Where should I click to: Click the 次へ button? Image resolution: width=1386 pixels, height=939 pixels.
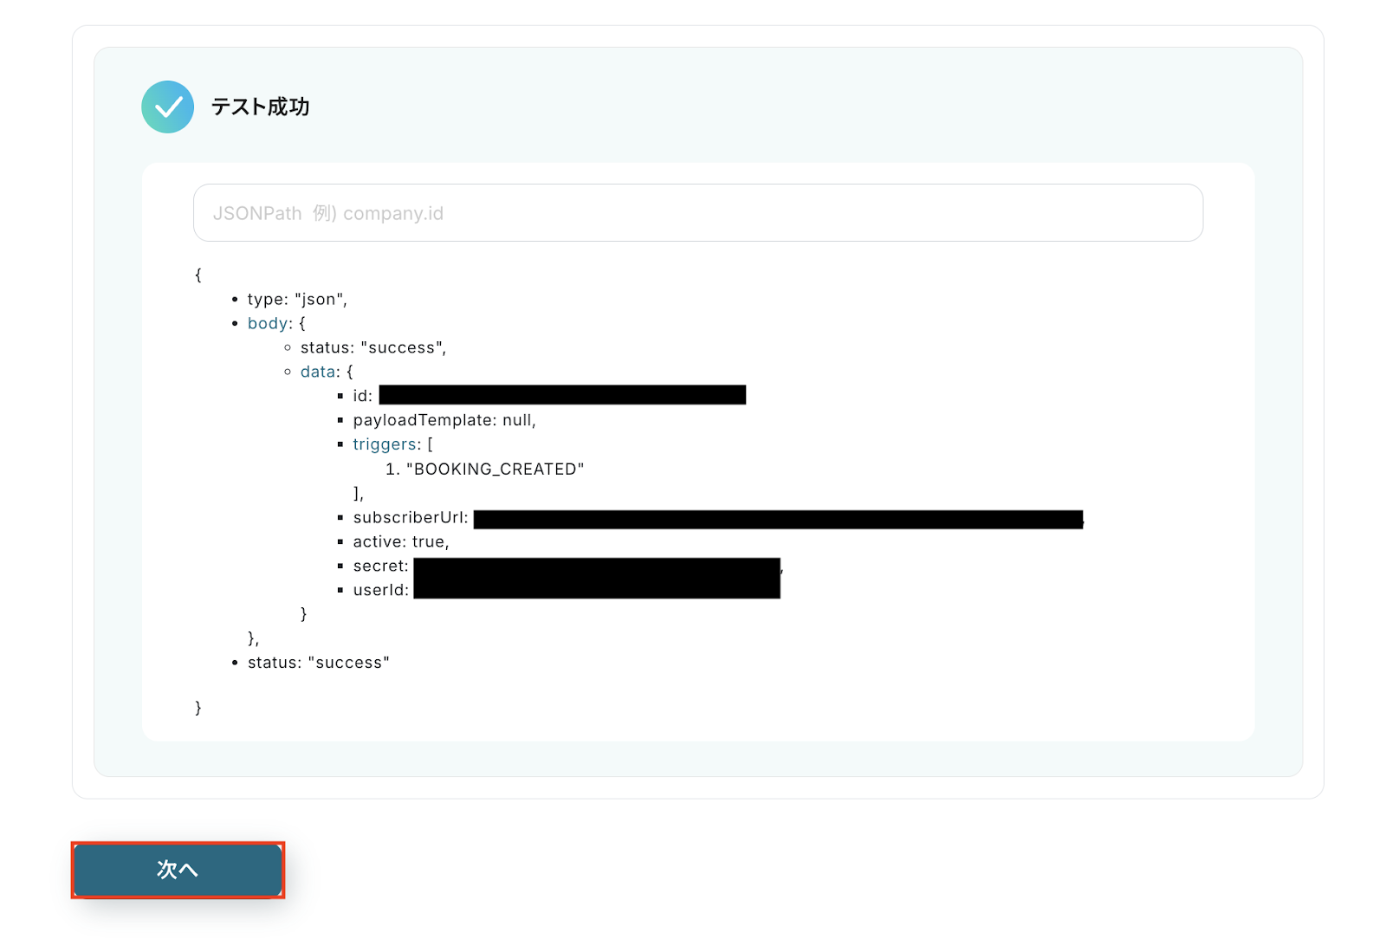tap(178, 870)
